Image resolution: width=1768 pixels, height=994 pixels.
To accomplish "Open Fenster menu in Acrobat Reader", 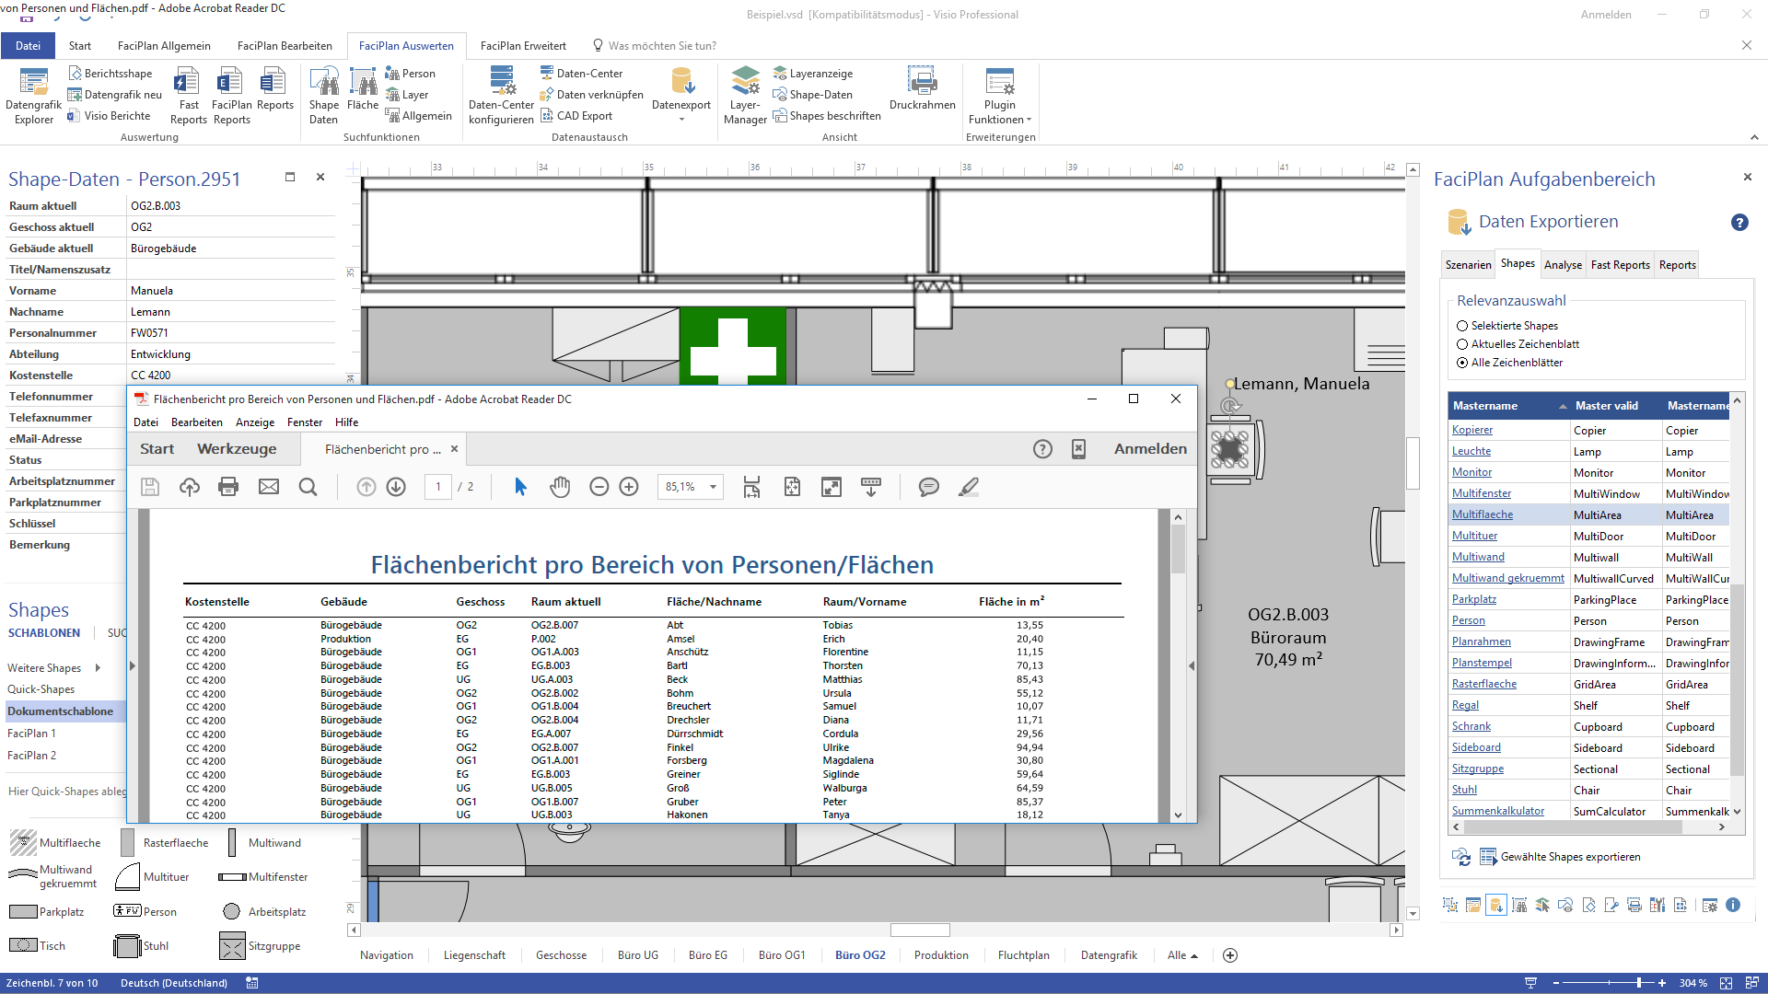I will coord(305,422).
